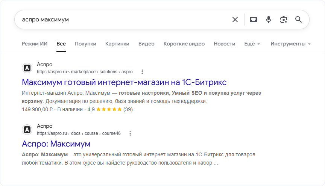Start voice search with the microphone icon
Screen dimensions: 325x186
269,20
